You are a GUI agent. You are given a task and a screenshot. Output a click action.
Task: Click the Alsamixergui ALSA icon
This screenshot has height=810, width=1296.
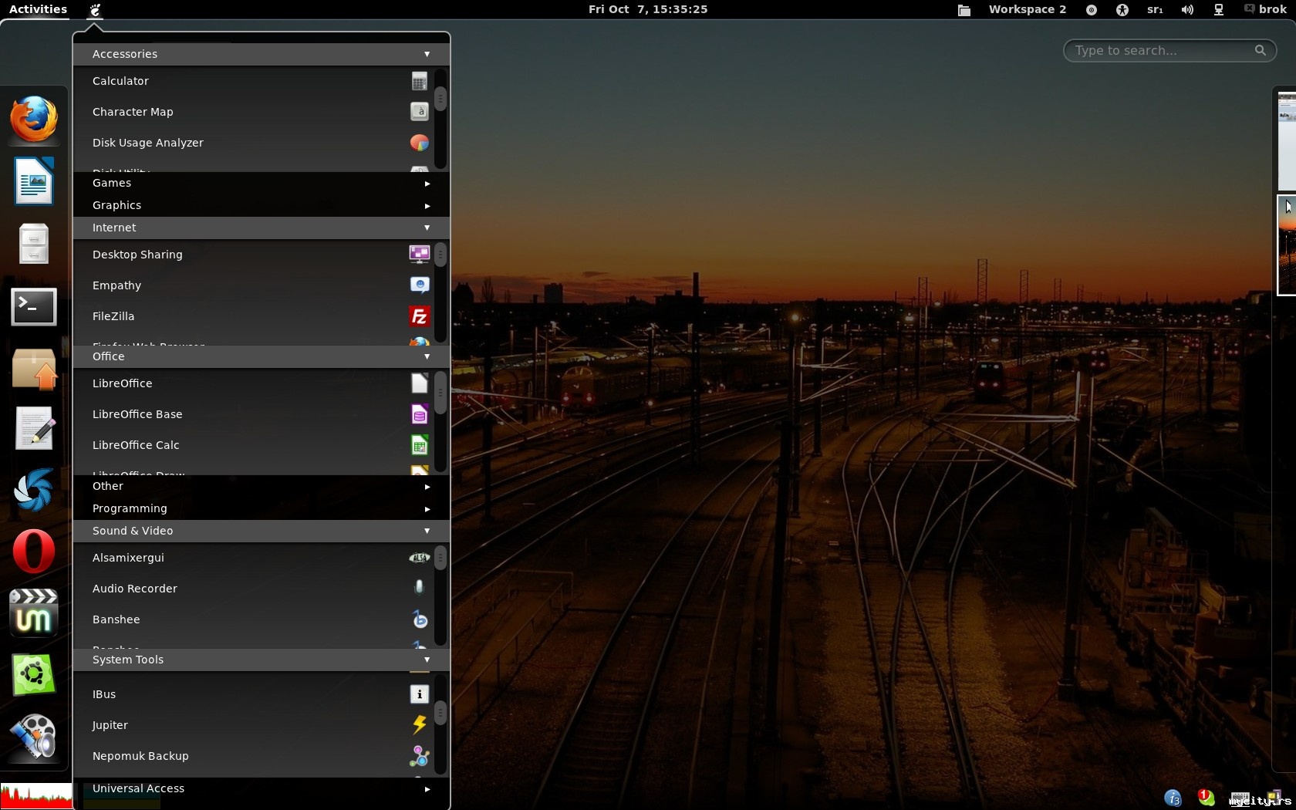point(420,558)
